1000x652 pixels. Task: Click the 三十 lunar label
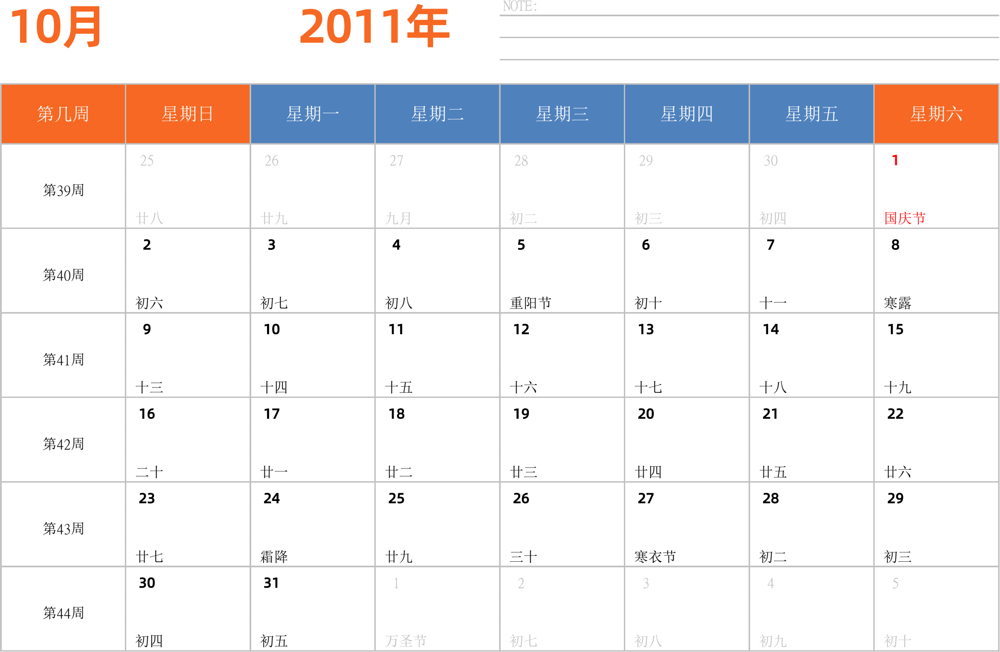click(523, 557)
